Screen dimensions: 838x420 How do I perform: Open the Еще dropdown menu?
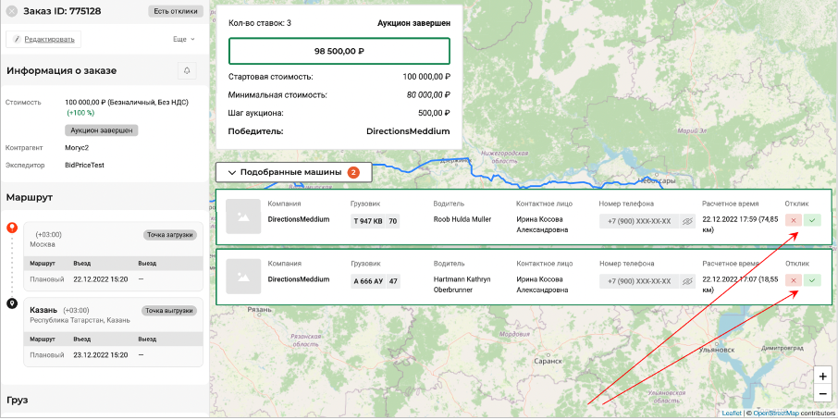point(183,39)
